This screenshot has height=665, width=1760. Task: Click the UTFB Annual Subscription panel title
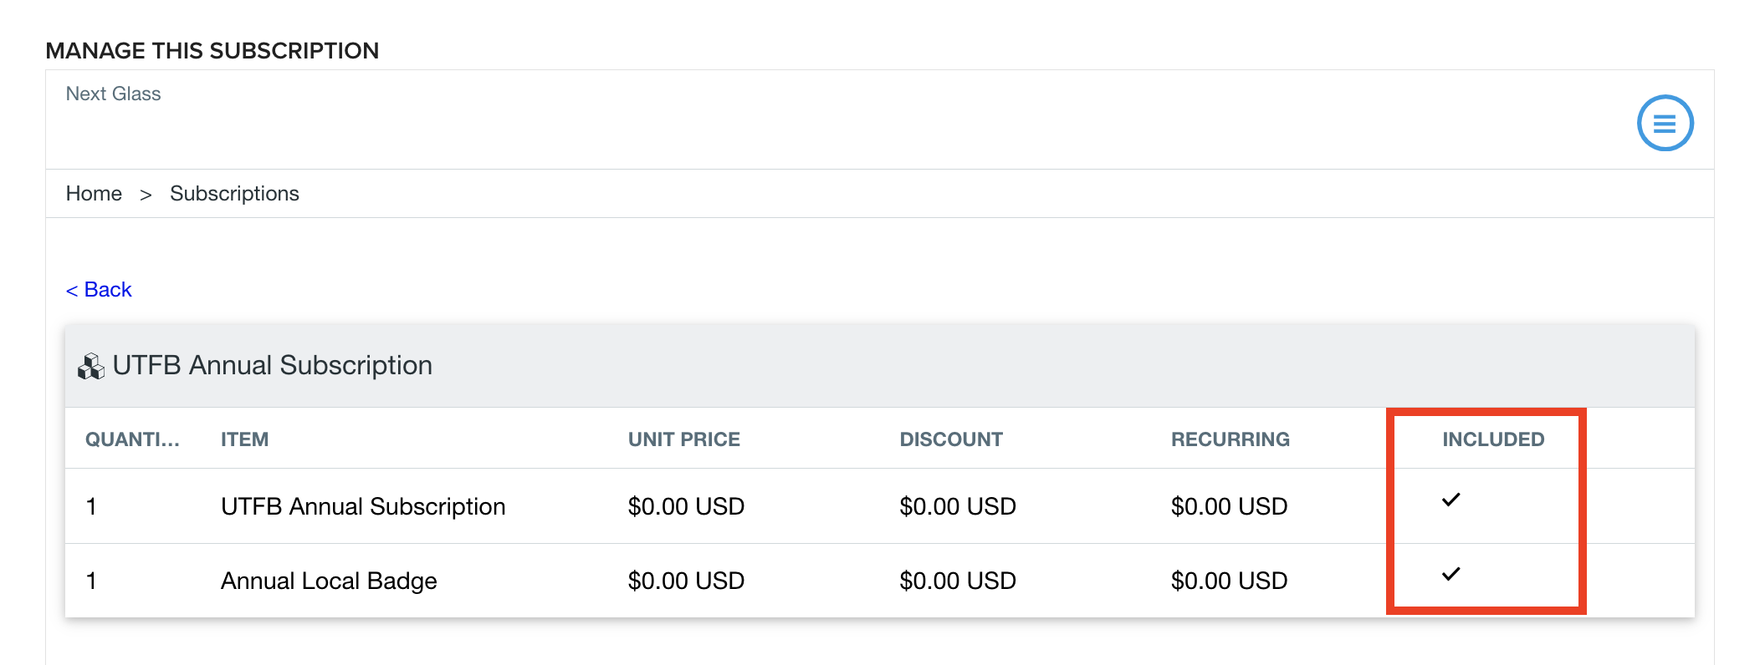tap(272, 366)
